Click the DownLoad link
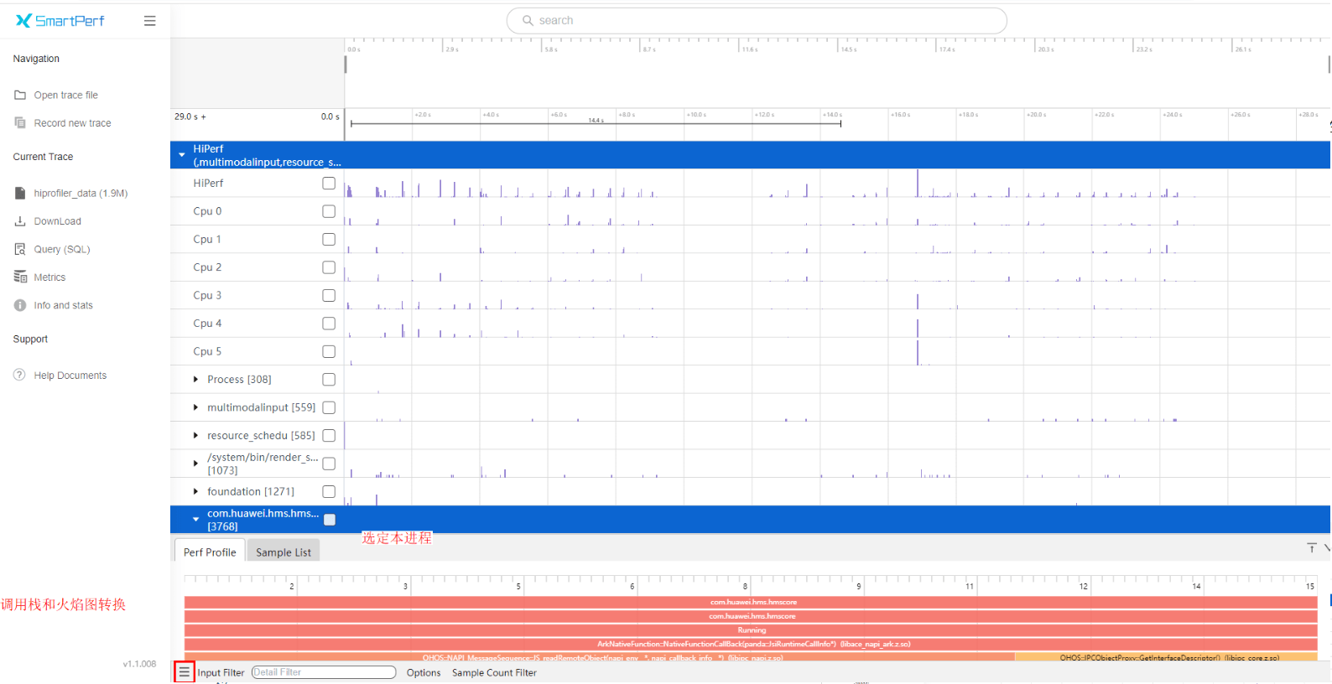1332x684 pixels. point(58,221)
